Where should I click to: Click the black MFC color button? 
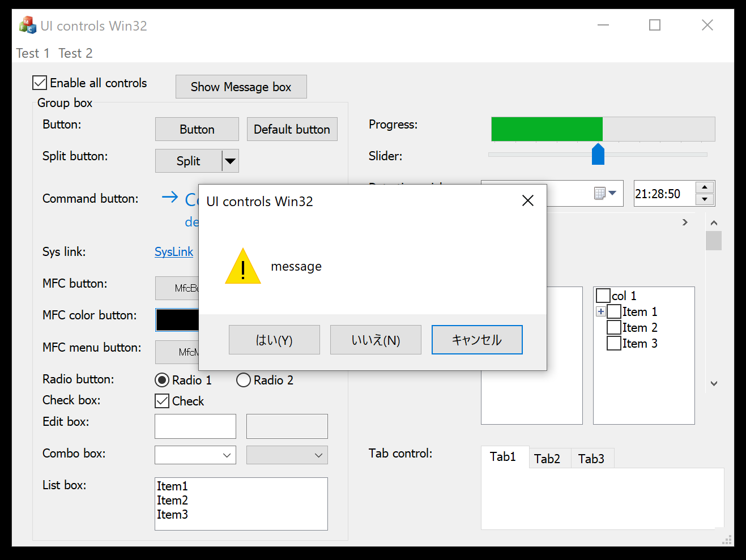(x=177, y=320)
